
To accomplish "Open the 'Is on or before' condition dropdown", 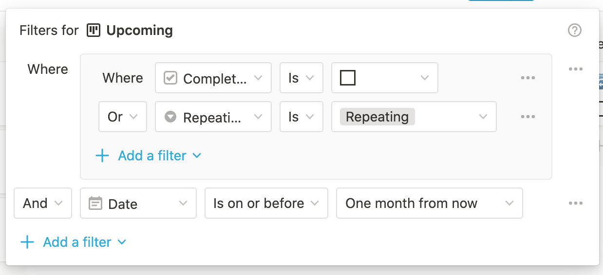I will pos(266,203).
